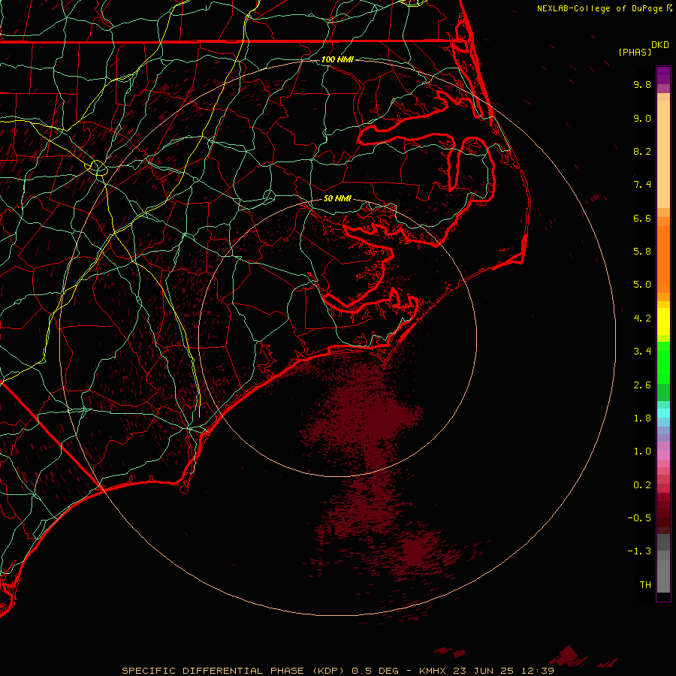This screenshot has width=676, height=676.
Task: Click the 6.6 legend value
Action: tap(642, 219)
